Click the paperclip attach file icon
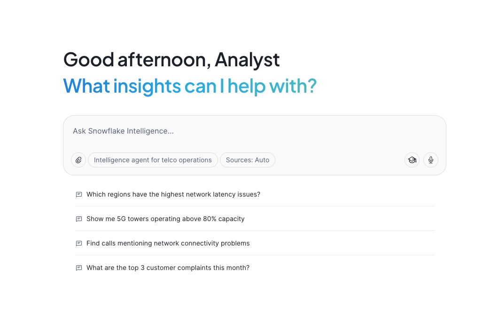The image size is (499, 309). [x=78, y=160]
